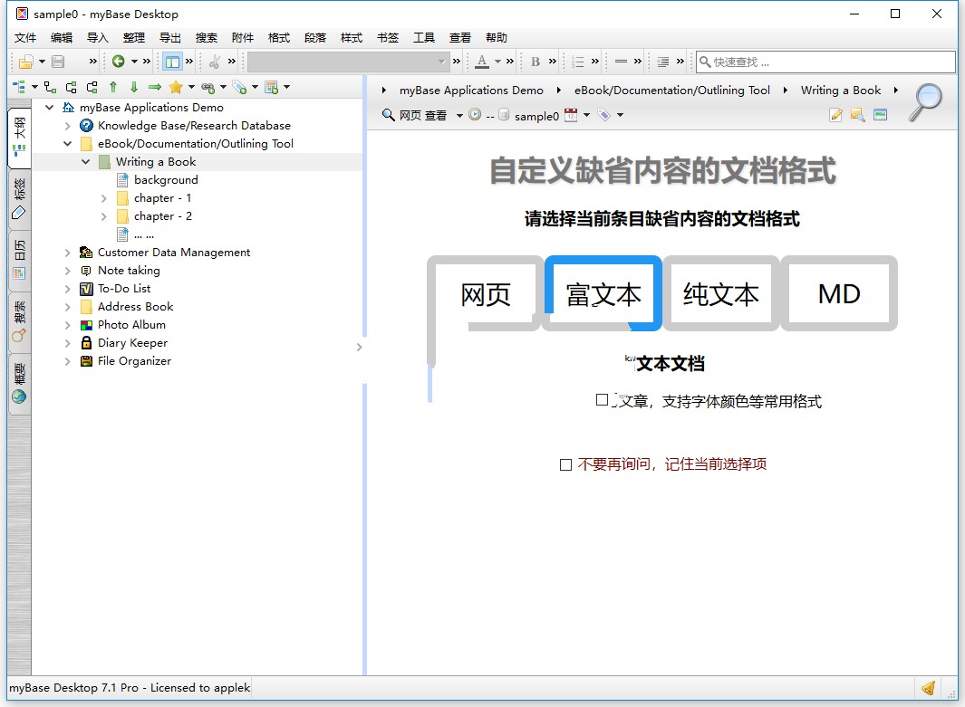The height and width of the screenshot is (707, 965).
Task: Click the bold B icon
Action: click(x=536, y=62)
